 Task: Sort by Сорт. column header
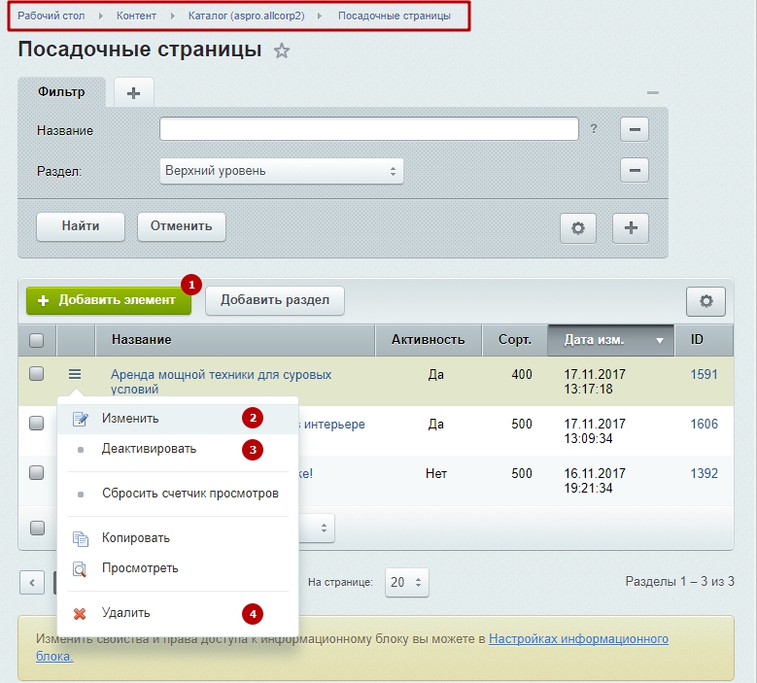click(x=515, y=340)
